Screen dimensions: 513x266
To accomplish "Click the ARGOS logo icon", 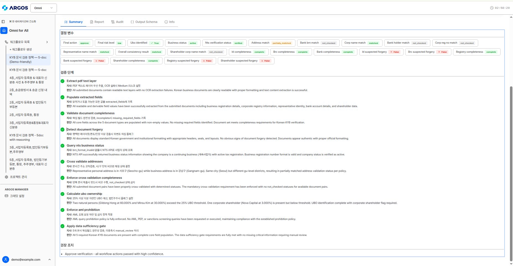I will tap(5, 8).
